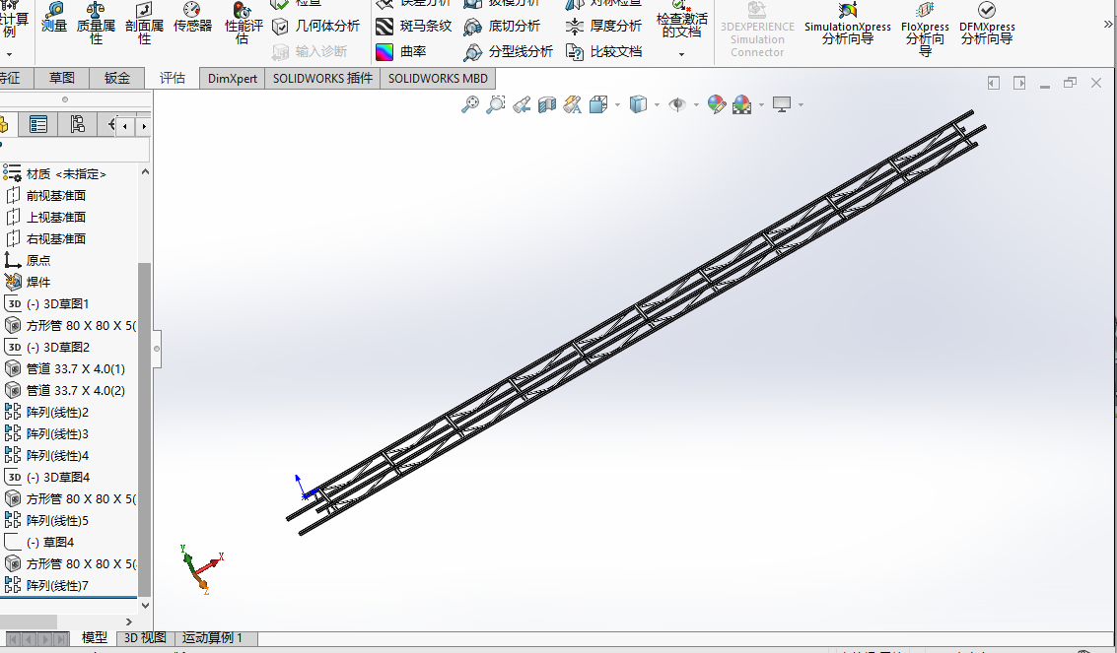Open FeatureManager design tree tab icon
This screenshot has height=653, width=1117.
[4, 124]
